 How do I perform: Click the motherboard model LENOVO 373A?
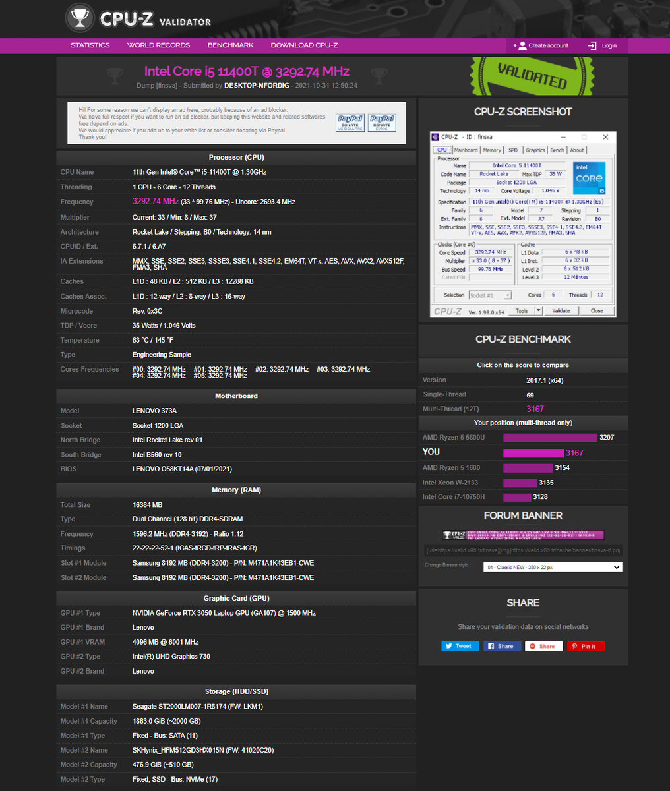[x=154, y=411]
